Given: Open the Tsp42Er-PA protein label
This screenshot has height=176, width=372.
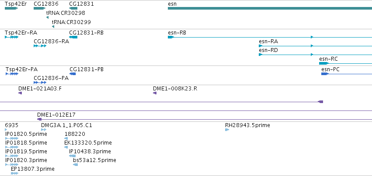Looking at the screenshot, I should (x=21, y=69).
